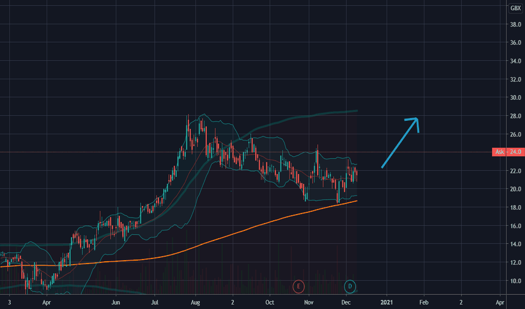Click the 16.0 price axis label
Image resolution: width=525 pixels, height=309 pixels.
pyautogui.click(x=515, y=226)
